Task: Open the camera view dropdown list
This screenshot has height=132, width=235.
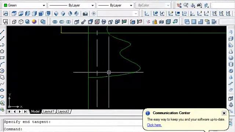Action: click(x=135, y=14)
